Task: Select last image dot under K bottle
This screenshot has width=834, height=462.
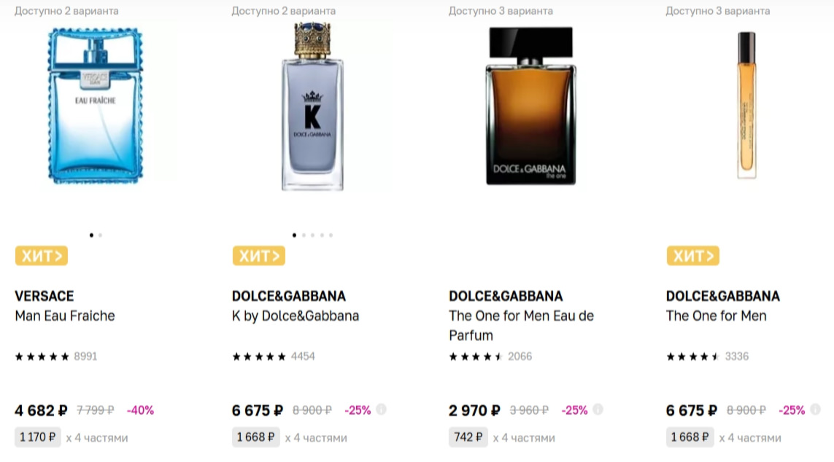Action: tap(331, 235)
